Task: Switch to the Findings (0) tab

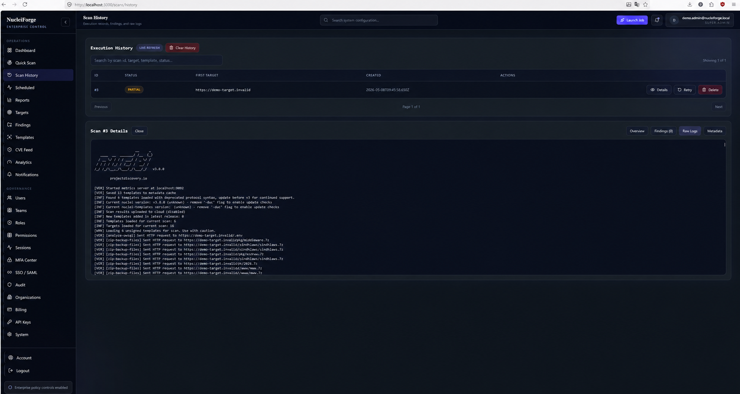Action: coord(663,131)
